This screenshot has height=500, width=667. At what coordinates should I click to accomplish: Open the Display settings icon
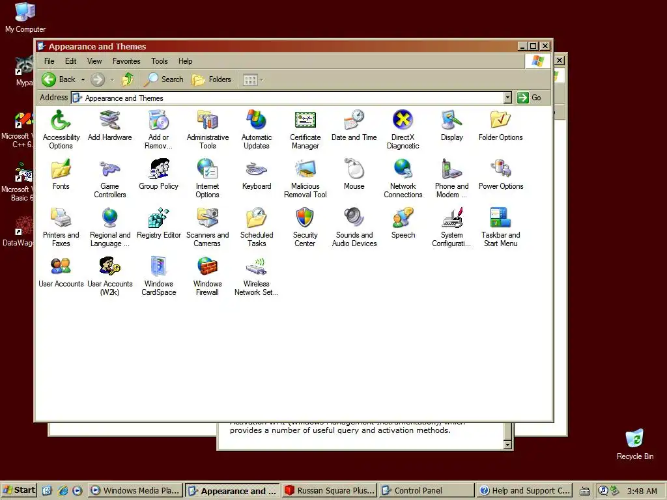coord(452,126)
